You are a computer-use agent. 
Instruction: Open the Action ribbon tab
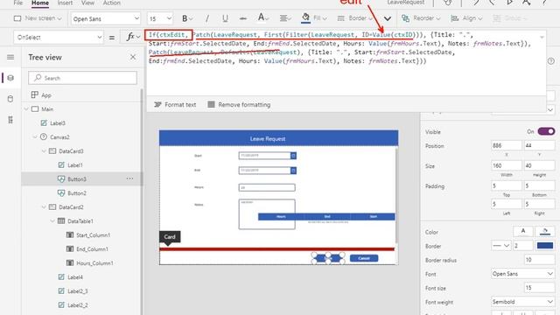tap(111, 3)
